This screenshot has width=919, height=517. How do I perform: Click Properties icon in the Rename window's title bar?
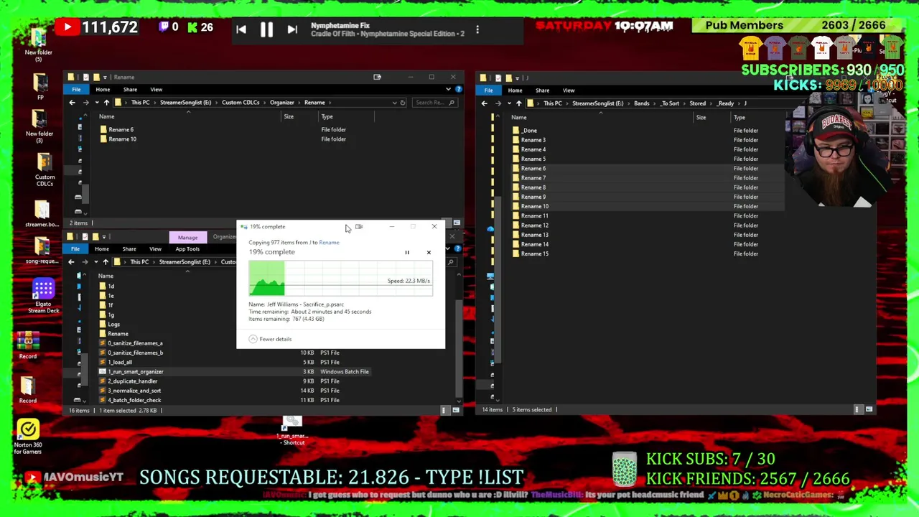coord(85,77)
